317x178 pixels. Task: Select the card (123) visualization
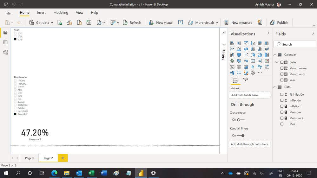coord(253,61)
